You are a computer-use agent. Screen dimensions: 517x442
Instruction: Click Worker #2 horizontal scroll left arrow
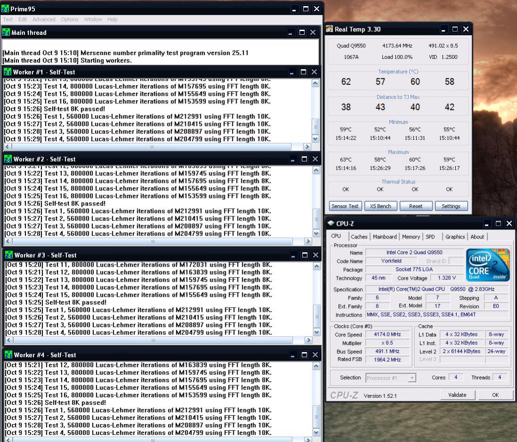8,241
